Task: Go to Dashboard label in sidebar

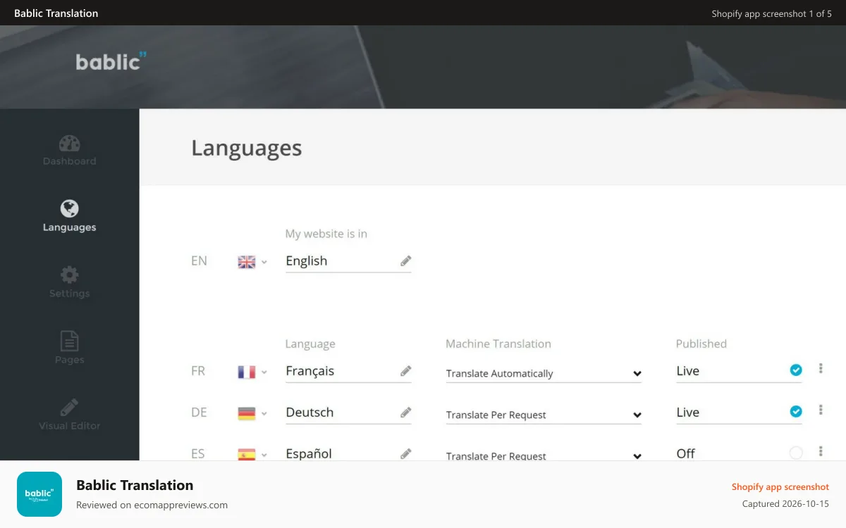Action: (x=69, y=161)
